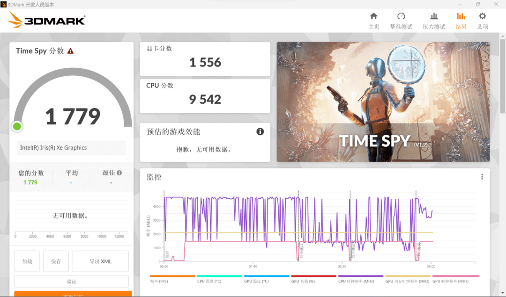506x297 pixels.
Task: Click the info icon in 预估的游戏效能
Action: (x=260, y=131)
